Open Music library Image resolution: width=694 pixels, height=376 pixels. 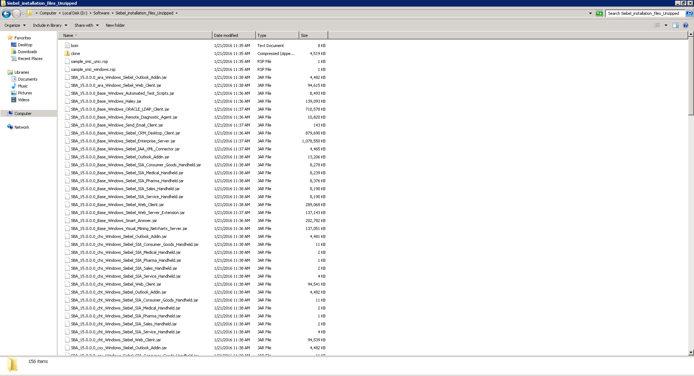(23, 86)
